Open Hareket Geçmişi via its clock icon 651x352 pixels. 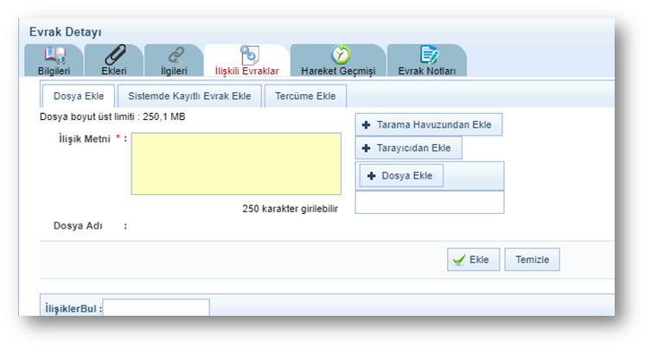[340, 55]
